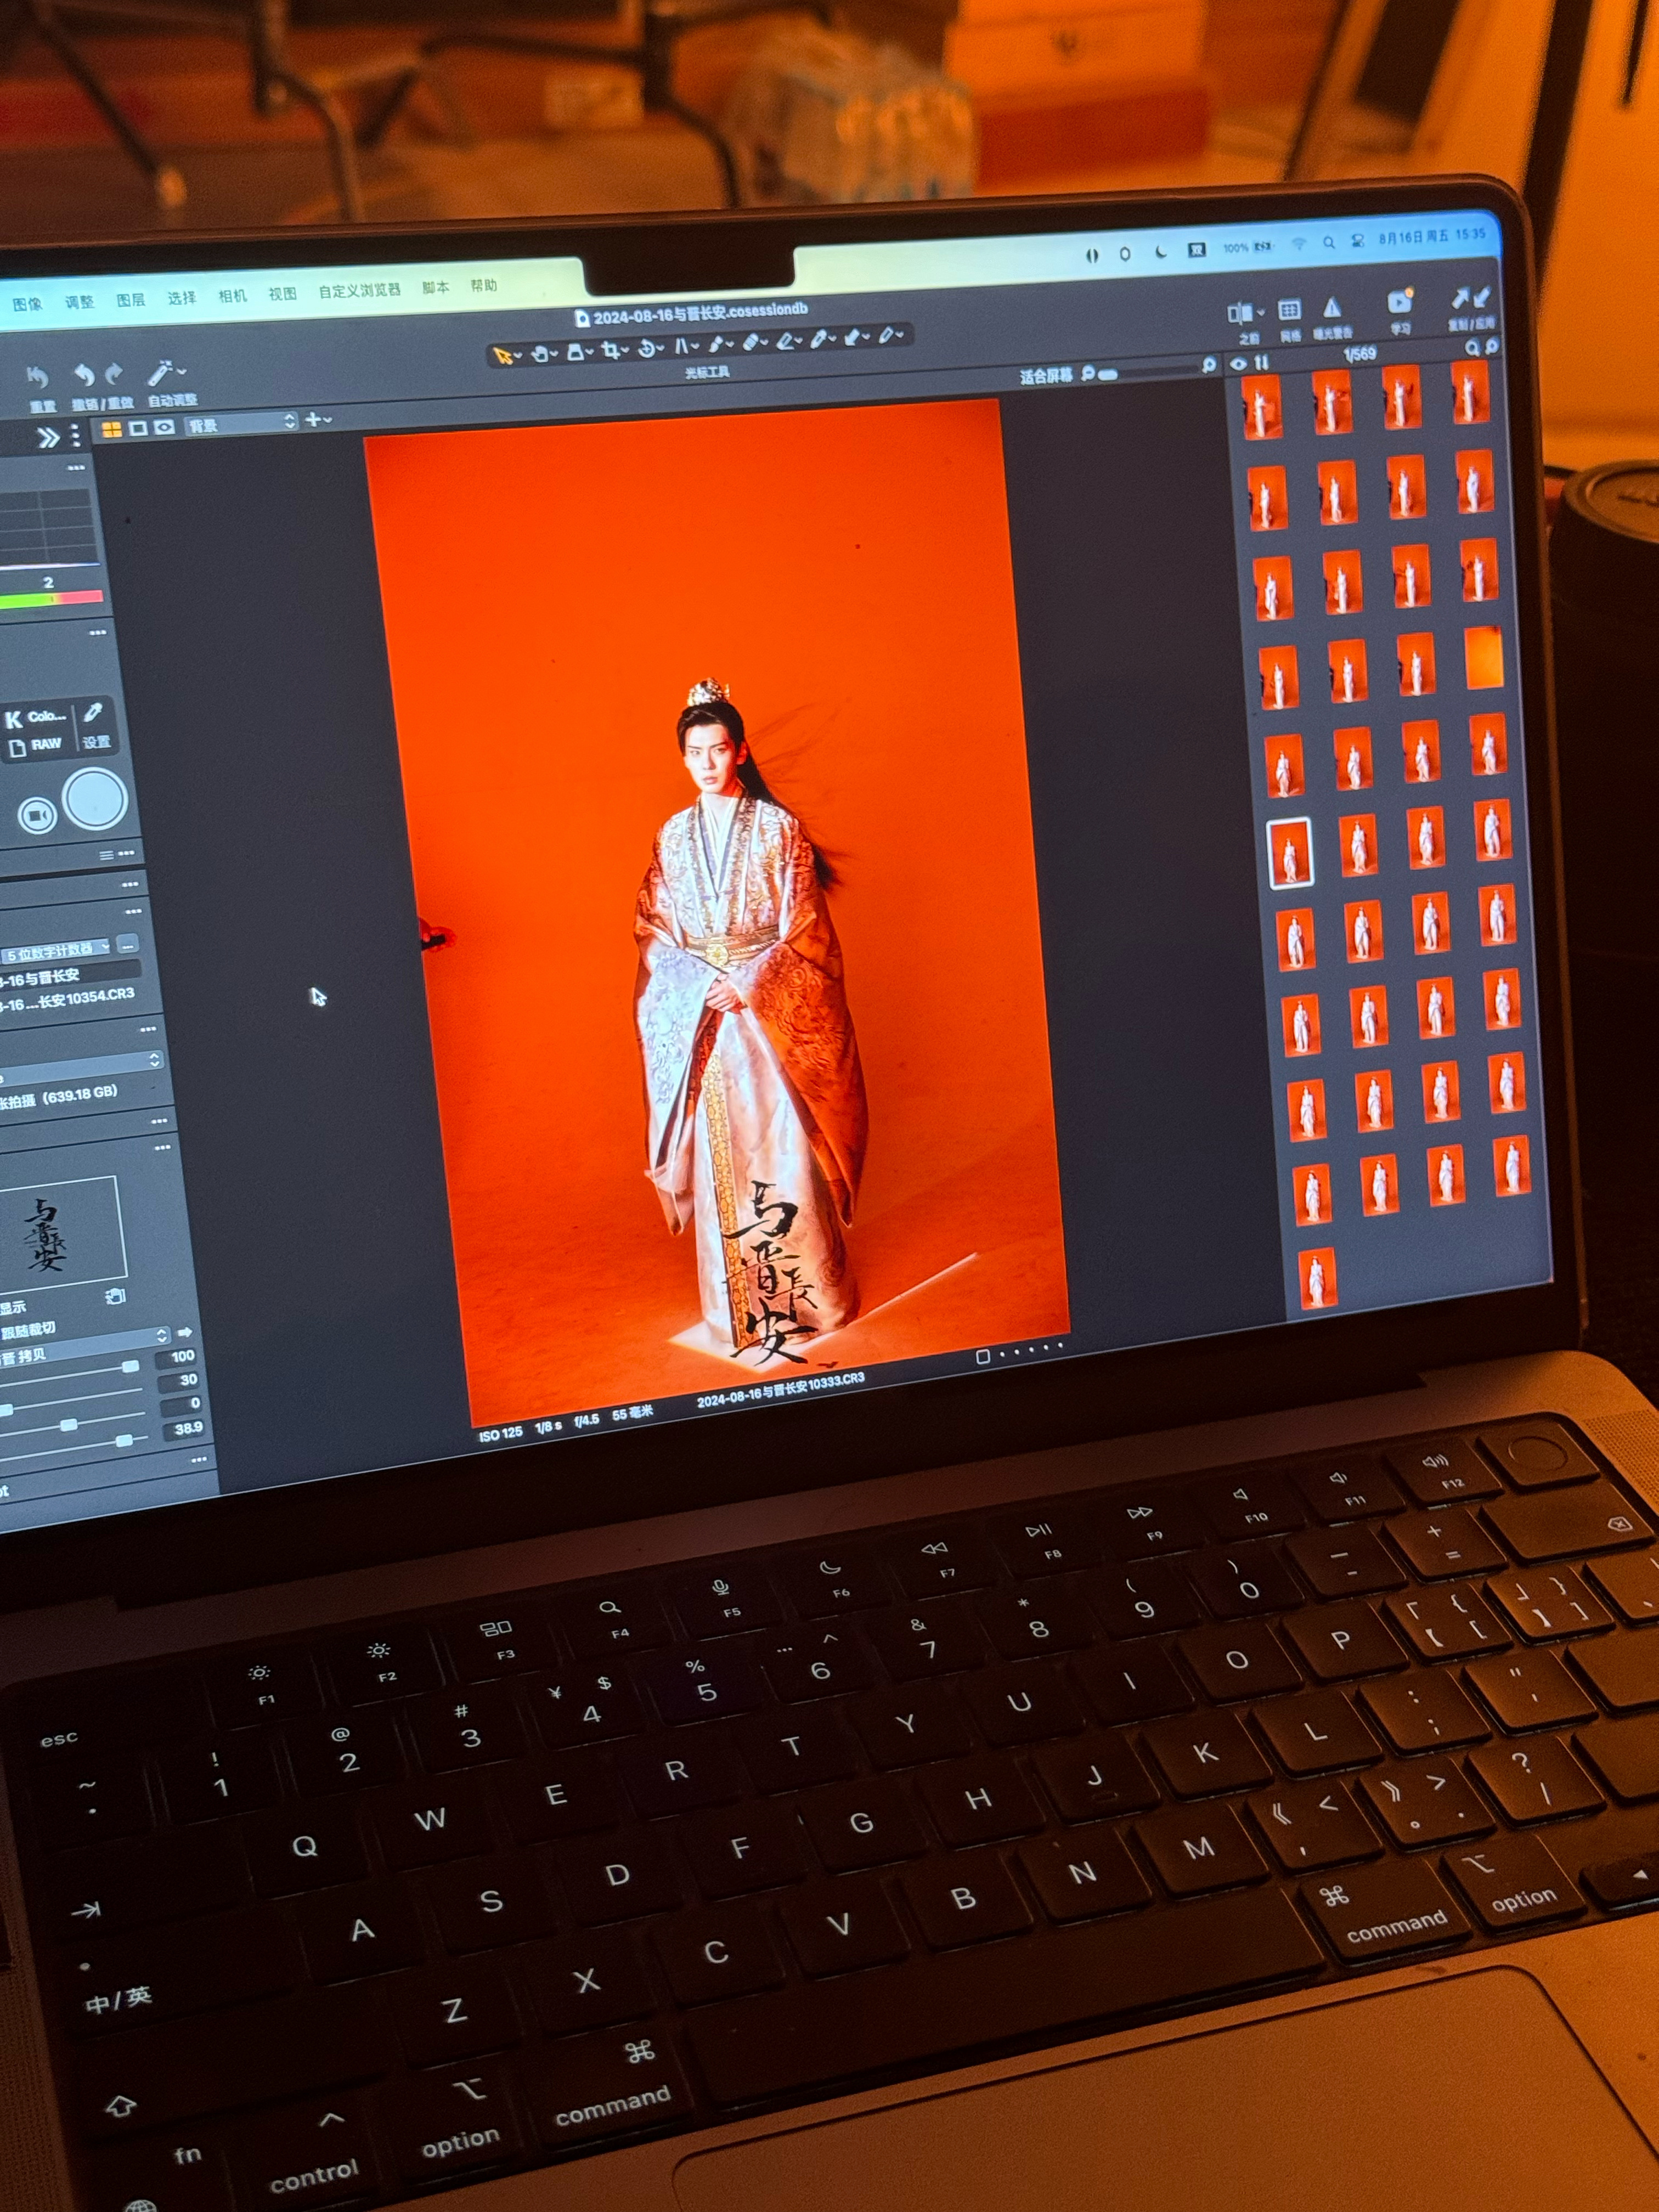1659x2212 pixels.
Task: Open the 选择 (Select) menu
Action: coord(182,298)
